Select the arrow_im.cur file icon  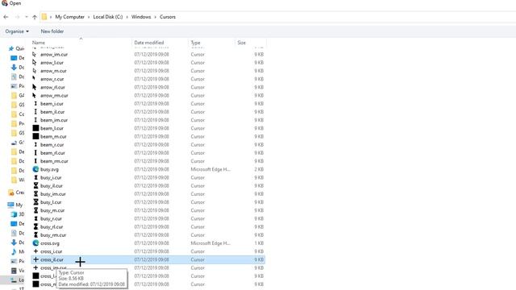click(x=35, y=54)
